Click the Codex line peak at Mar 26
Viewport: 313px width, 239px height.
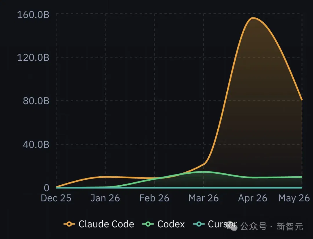(x=204, y=172)
